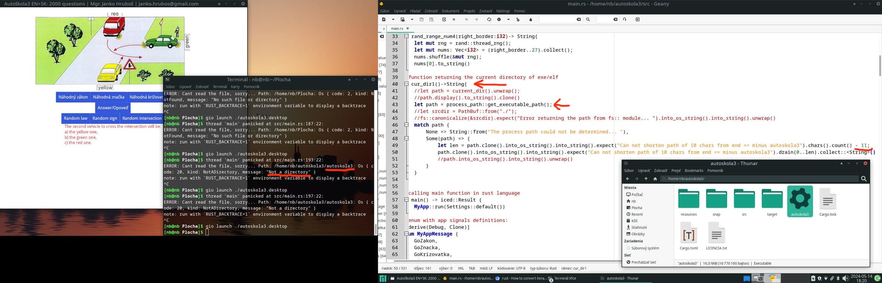Collapse the cur_dir1 function fold at line 40

point(406,84)
